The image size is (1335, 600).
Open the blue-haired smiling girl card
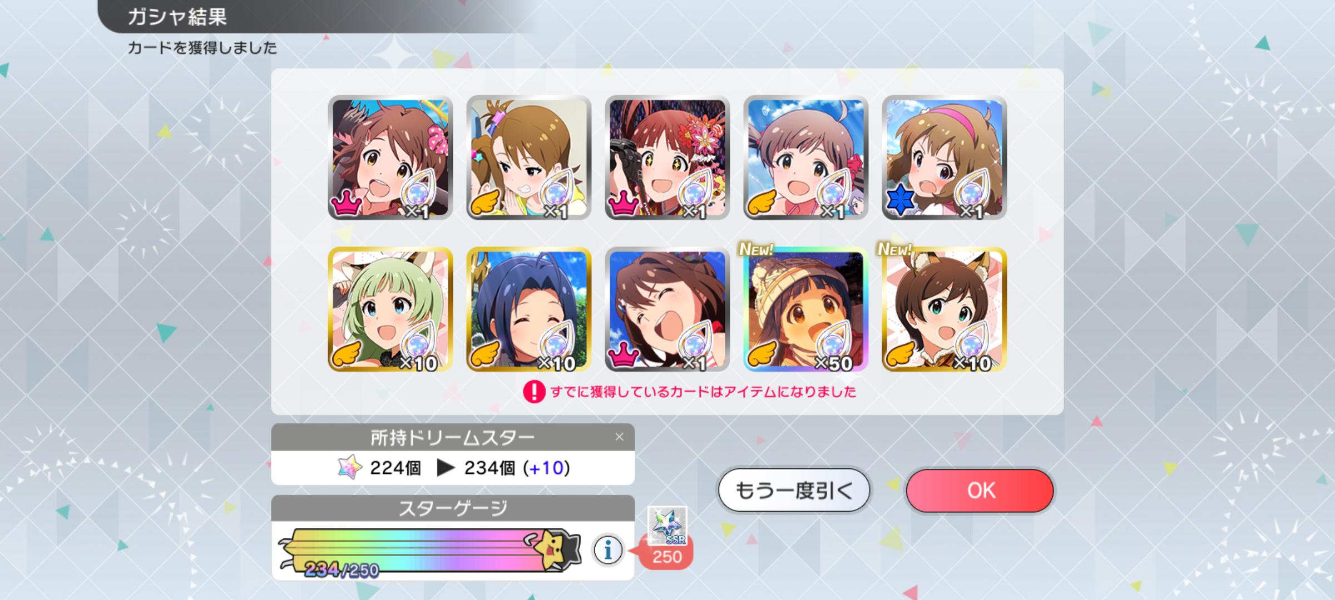tap(529, 309)
